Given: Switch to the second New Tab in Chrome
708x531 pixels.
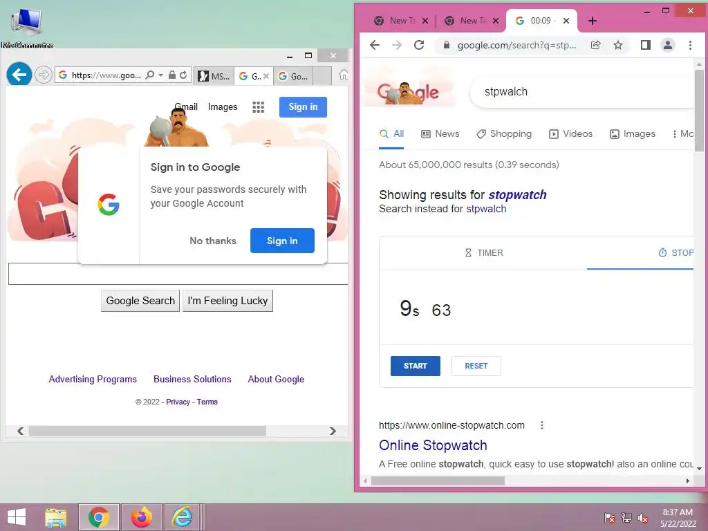Looking at the screenshot, I should point(472,21).
